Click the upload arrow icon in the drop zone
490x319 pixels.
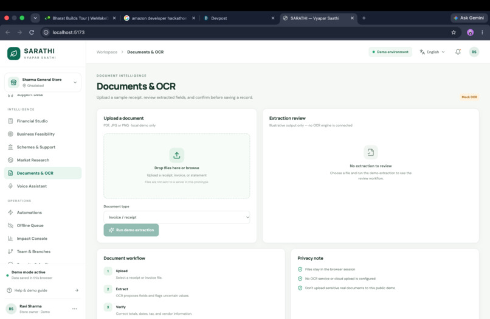tap(177, 155)
